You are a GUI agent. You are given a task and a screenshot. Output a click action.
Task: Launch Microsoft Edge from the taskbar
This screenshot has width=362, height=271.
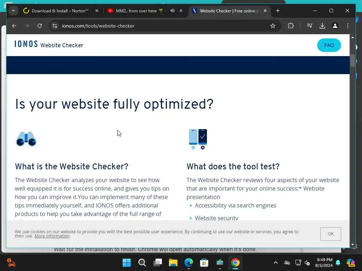(x=189, y=263)
